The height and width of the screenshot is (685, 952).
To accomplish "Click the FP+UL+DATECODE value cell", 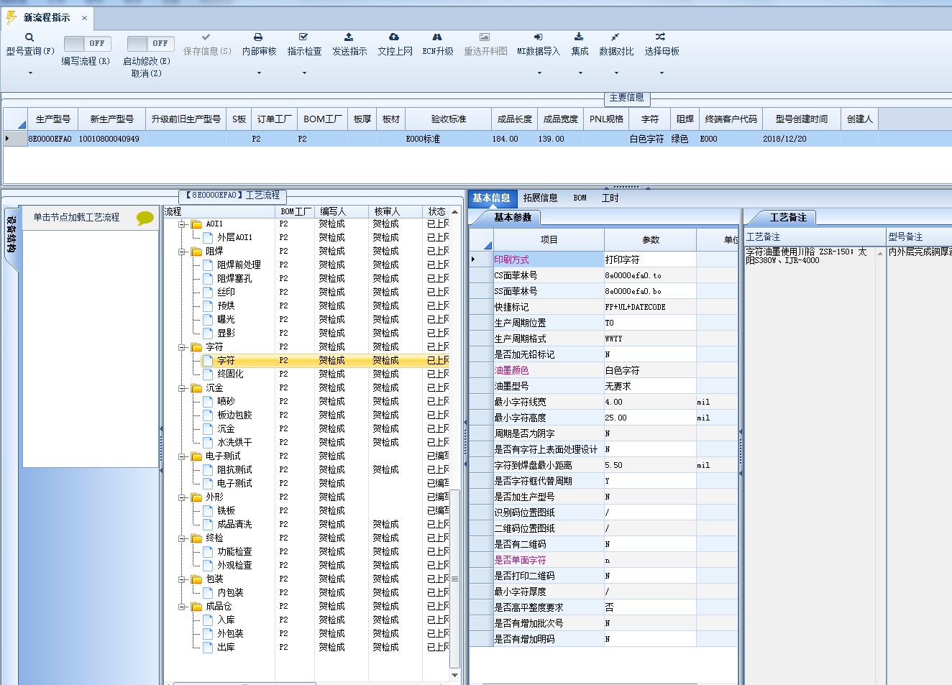I will (x=650, y=307).
